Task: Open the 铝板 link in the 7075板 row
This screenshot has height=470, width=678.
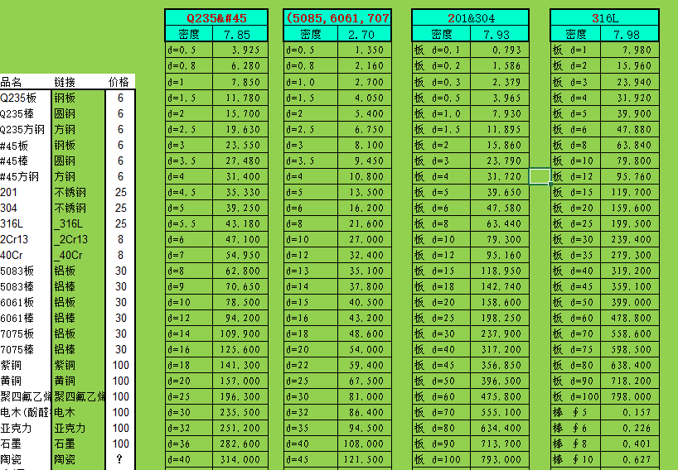Action: [65, 334]
